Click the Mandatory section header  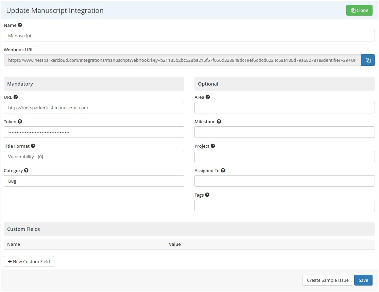(x=94, y=84)
